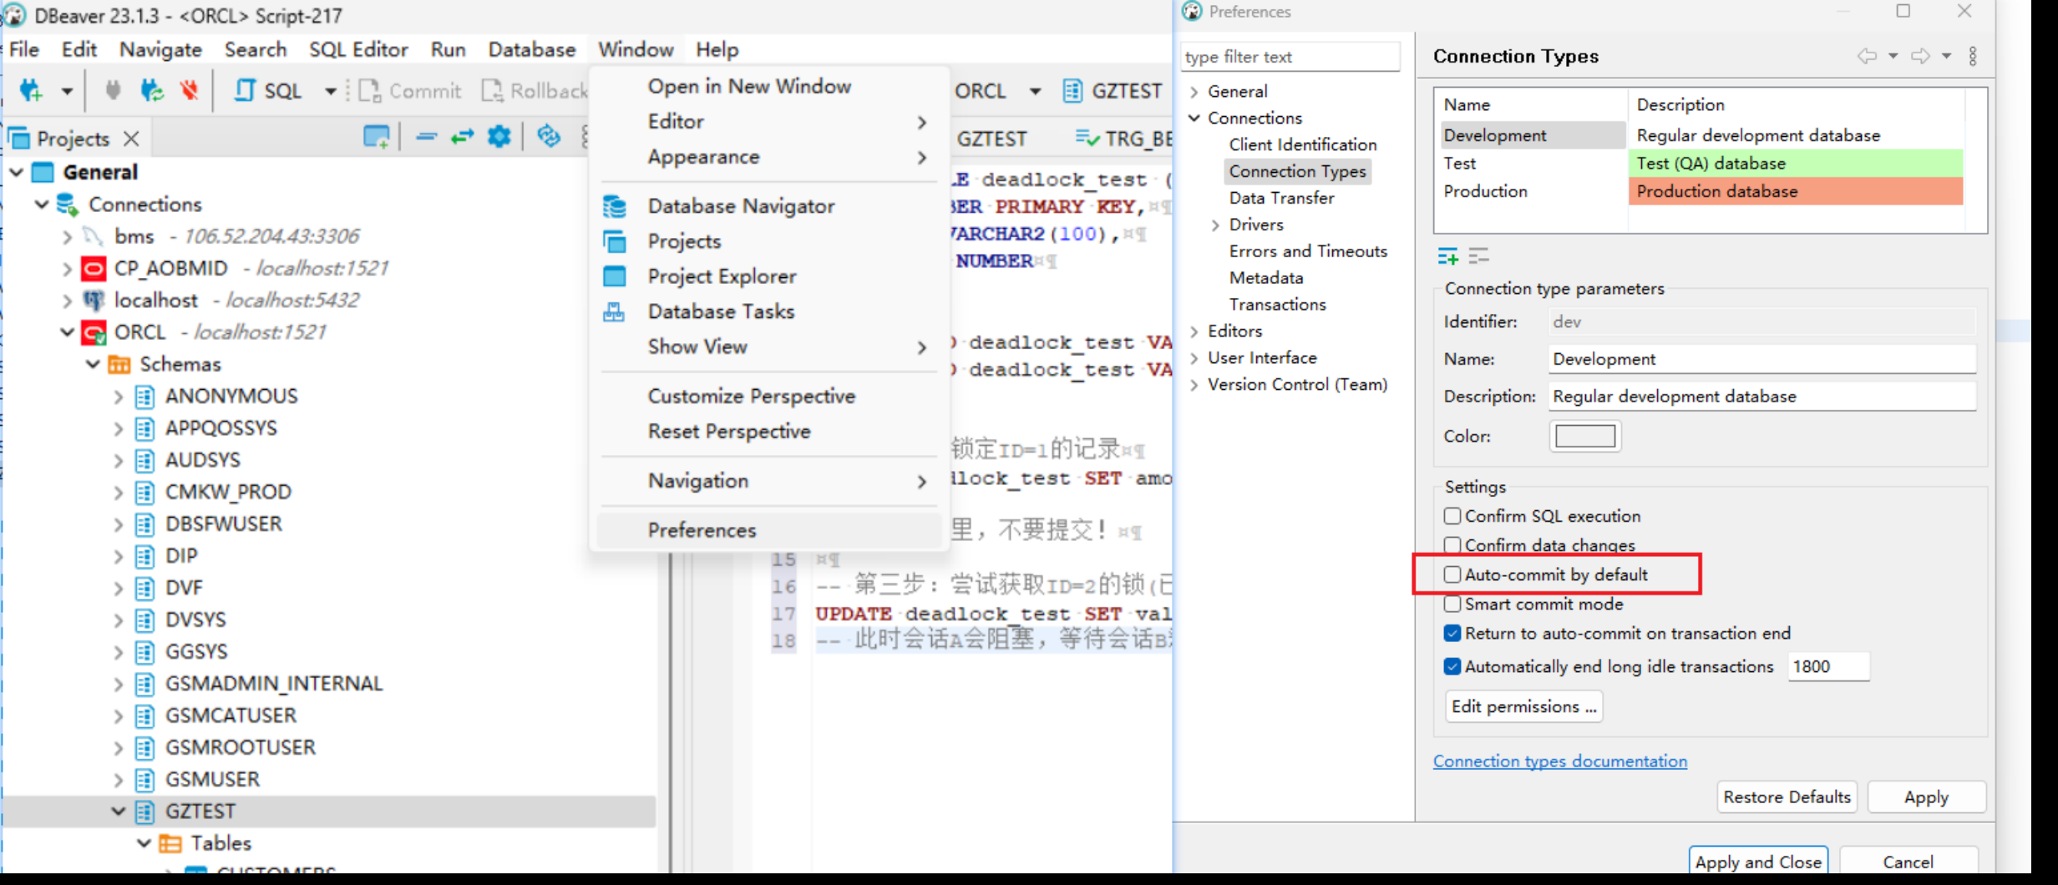The width and height of the screenshot is (2058, 885).
Task: Click the connect plug icon in toolbar
Action: pyautogui.click(x=113, y=90)
